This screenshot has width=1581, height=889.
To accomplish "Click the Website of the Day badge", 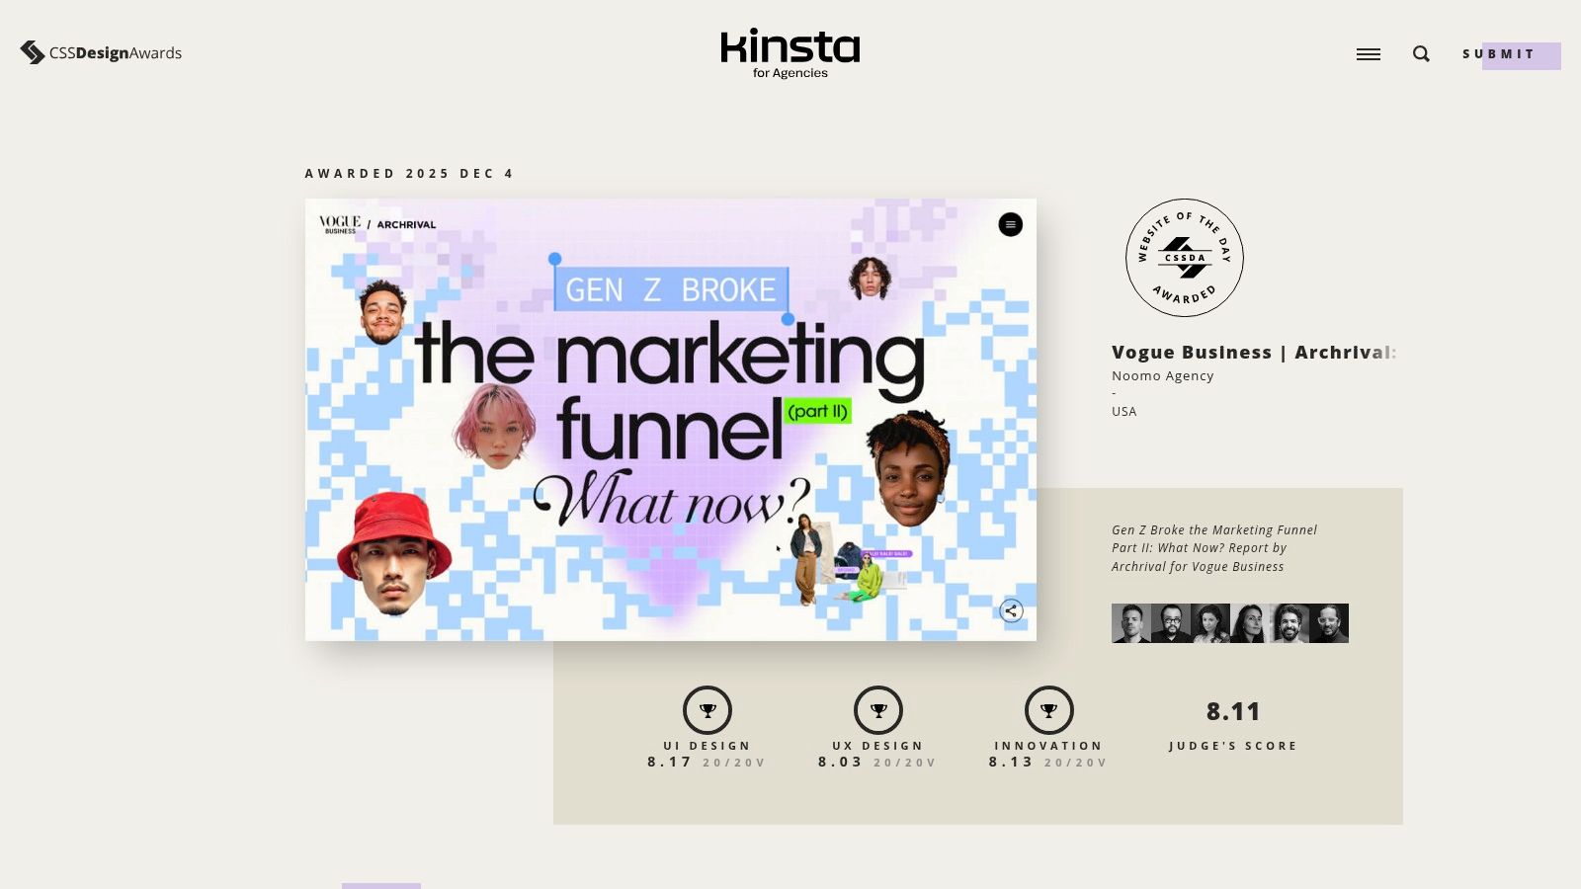I will (1184, 258).
